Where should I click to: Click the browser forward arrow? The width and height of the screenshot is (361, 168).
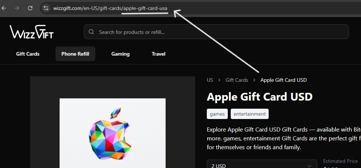(x=17, y=8)
